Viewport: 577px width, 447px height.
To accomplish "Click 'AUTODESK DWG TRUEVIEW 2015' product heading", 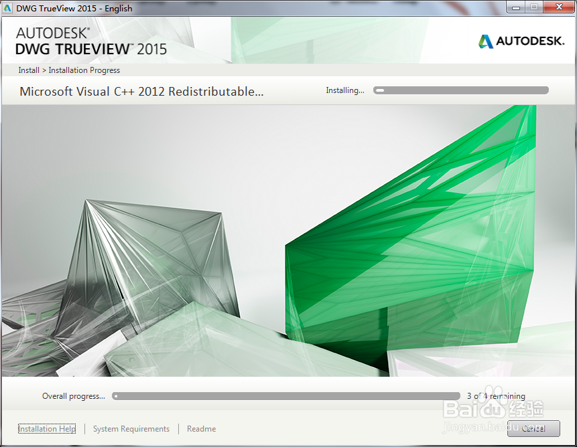I will tap(91, 41).
